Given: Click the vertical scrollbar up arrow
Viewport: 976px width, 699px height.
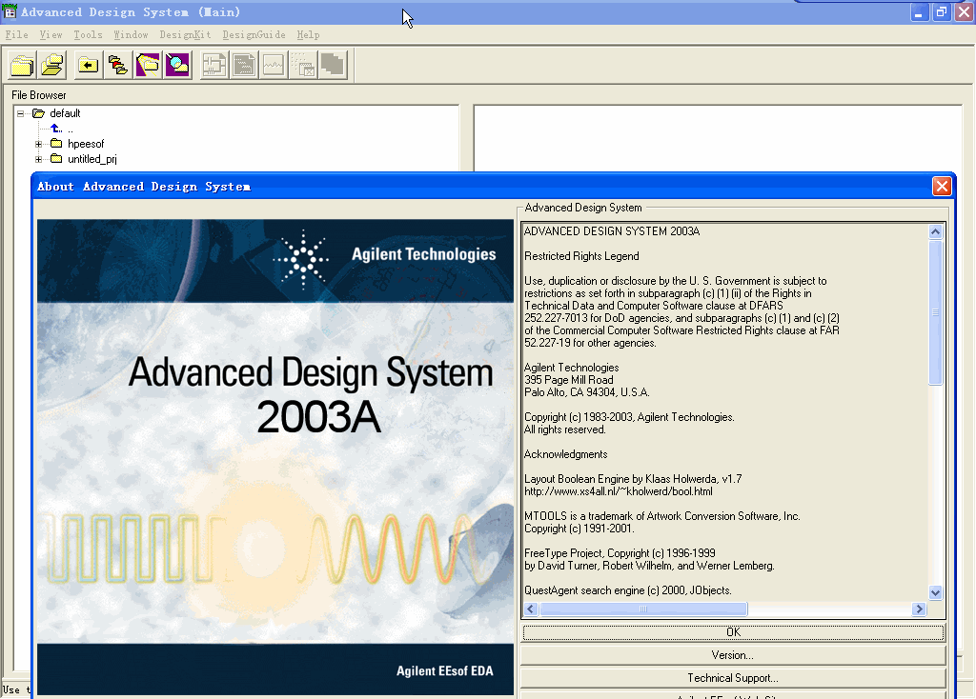Looking at the screenshot, I should point(935,232).
